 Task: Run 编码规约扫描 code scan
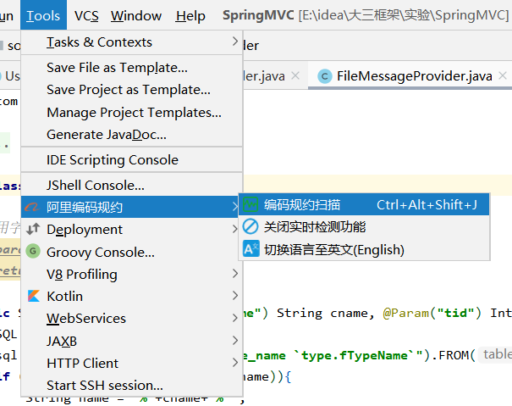(364, 205)
